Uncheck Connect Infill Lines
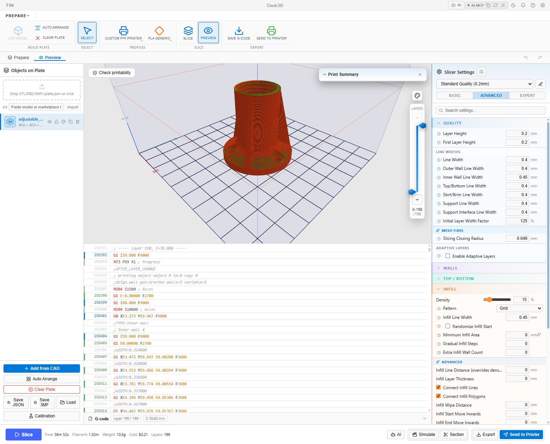Viewport: 550px width, 444px height. click(439, 387)
